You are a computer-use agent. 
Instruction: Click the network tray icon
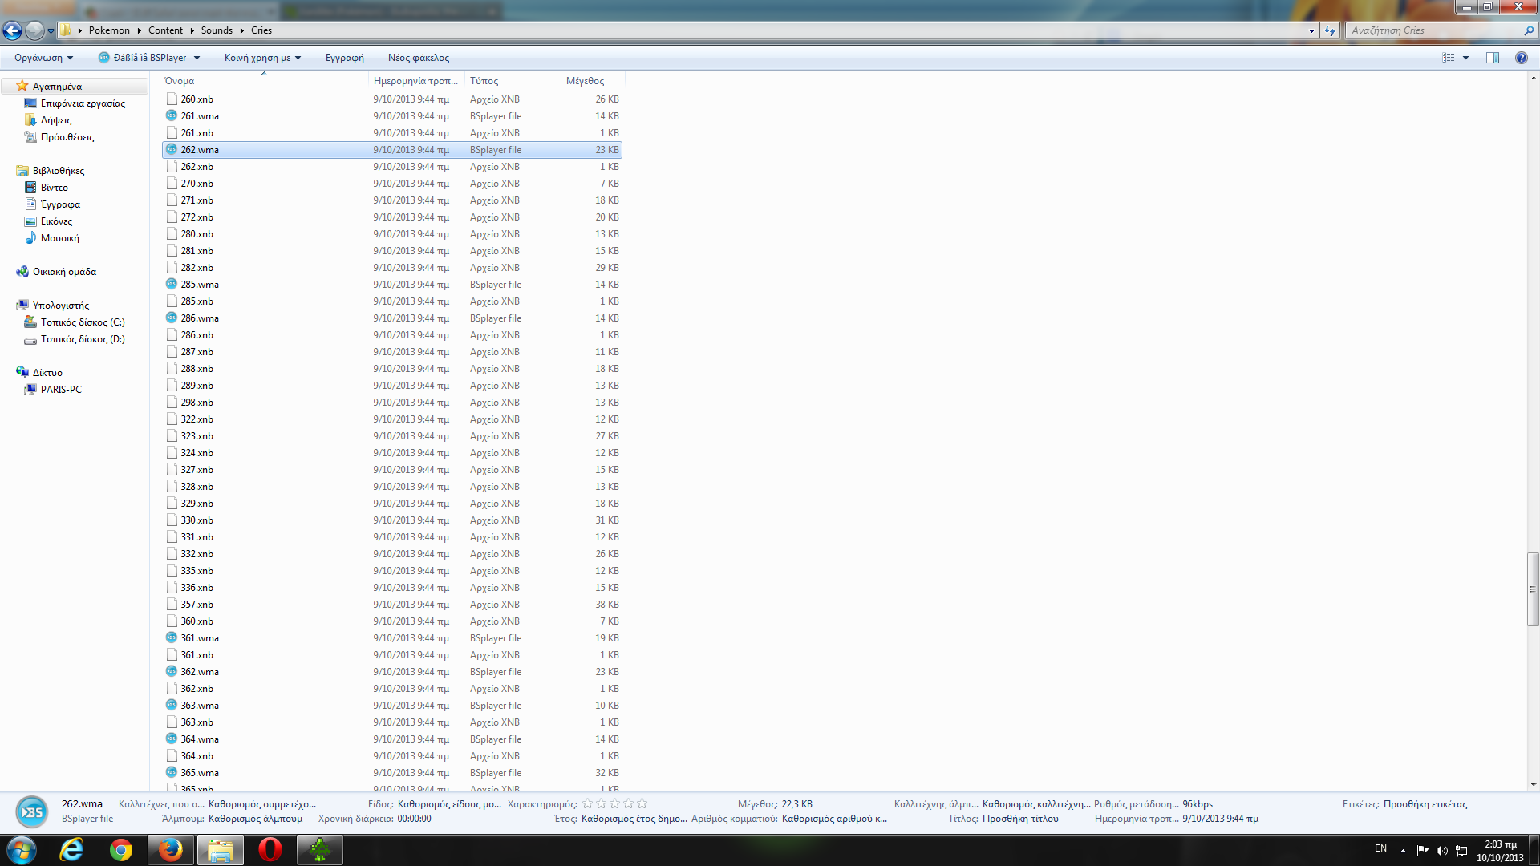point(1461,850)
